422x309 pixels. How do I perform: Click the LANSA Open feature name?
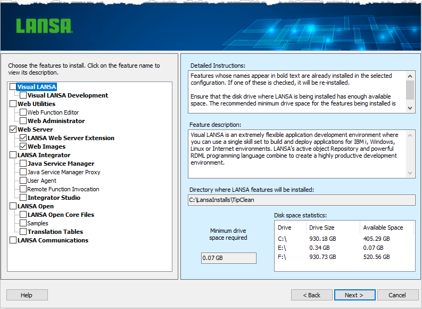[36, 206]
